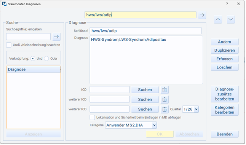Click the Diagnose text area
The image size is (246, 145).
point(146,60)
